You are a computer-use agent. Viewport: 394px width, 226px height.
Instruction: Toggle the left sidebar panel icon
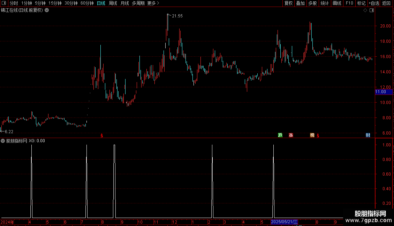coord(4,3)
